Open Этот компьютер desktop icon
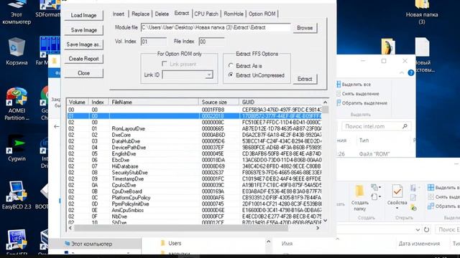Image resolution: width=460 pixels, height=258 pixels. click(17, 11)
